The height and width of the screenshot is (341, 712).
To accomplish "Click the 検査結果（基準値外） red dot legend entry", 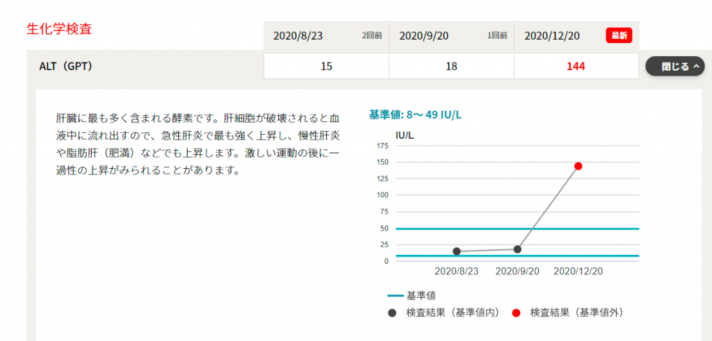I will (x=569, y=313).
